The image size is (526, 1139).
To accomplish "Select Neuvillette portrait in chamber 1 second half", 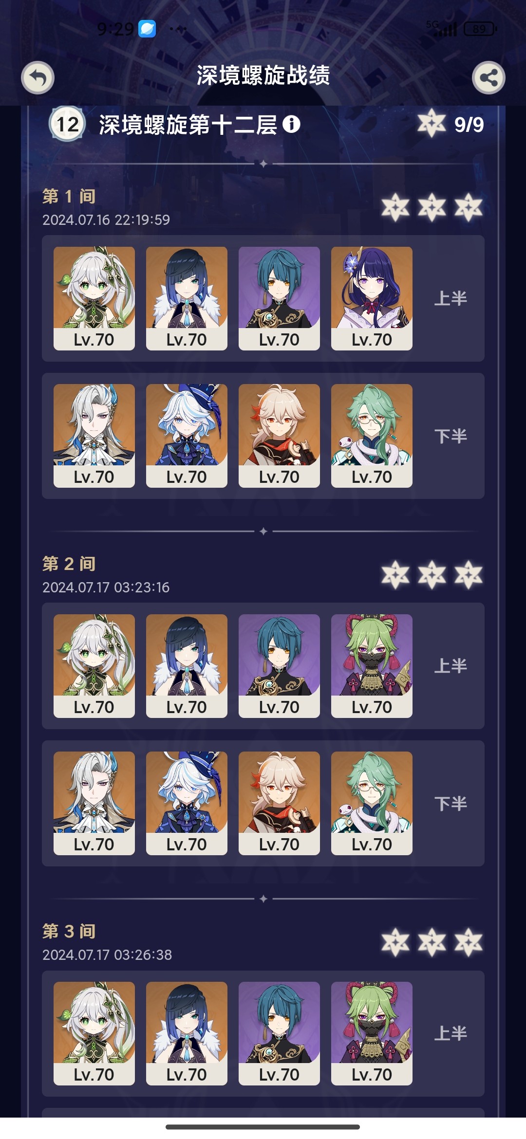I will pyautogui.click(x=94, y=436).
